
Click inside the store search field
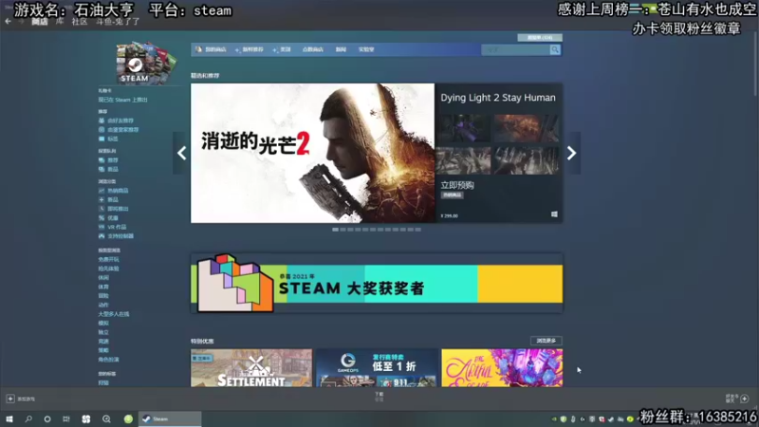tap(515, 49)
